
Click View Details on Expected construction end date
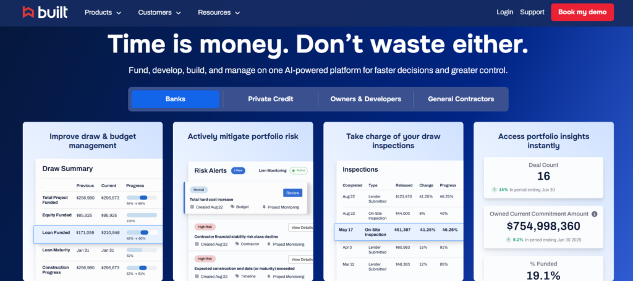(301, 259)
